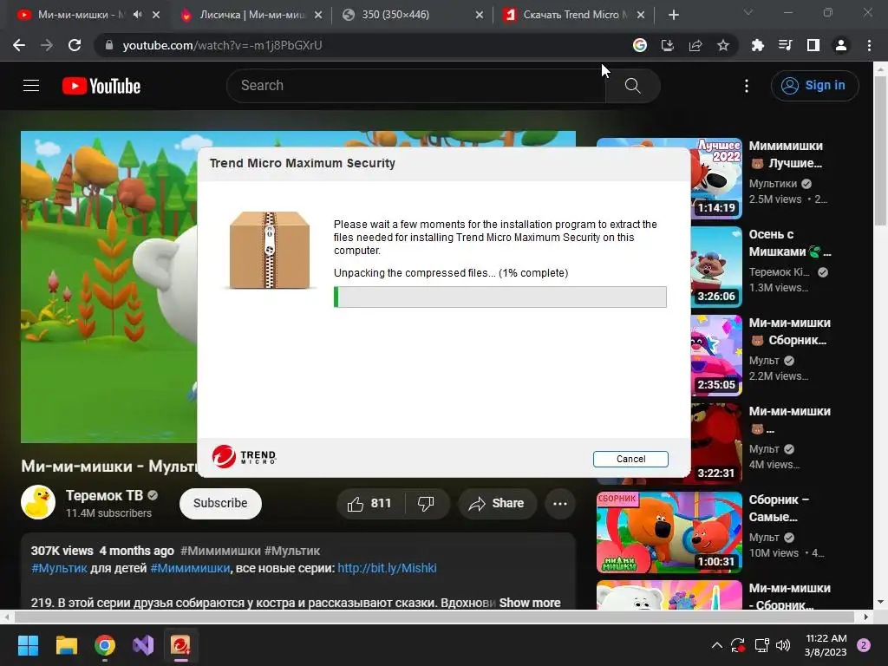Open Chrome three-dot menu
888x666 pixels.
coord(869,45)
